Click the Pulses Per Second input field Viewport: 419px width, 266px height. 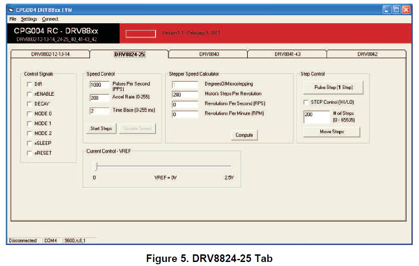(x=99, y=84)
